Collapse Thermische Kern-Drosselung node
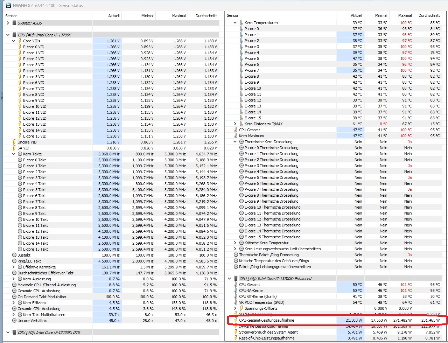448x343 pixels. [235, 142]
